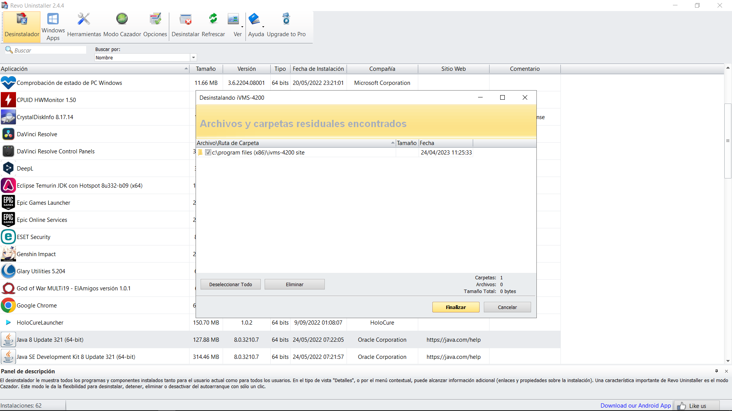Open the Ver view icon

(233, 19)
